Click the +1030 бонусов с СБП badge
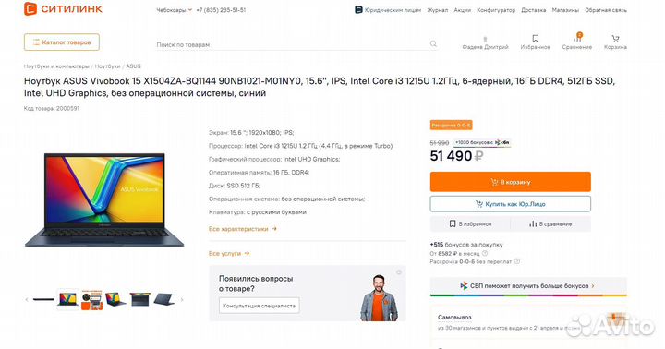Viewport: 665px width, 349px height. [482, 142]
